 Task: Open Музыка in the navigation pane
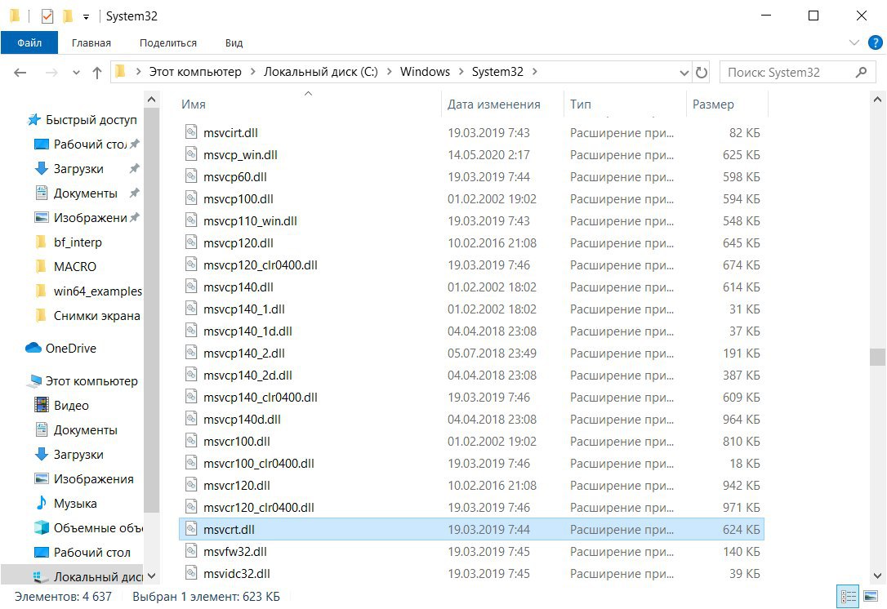pos(74,503)
